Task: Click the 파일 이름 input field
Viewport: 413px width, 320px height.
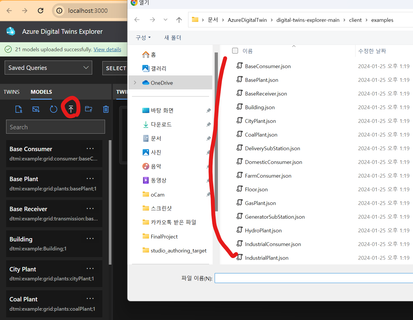Action: click(x=314, y=278)
